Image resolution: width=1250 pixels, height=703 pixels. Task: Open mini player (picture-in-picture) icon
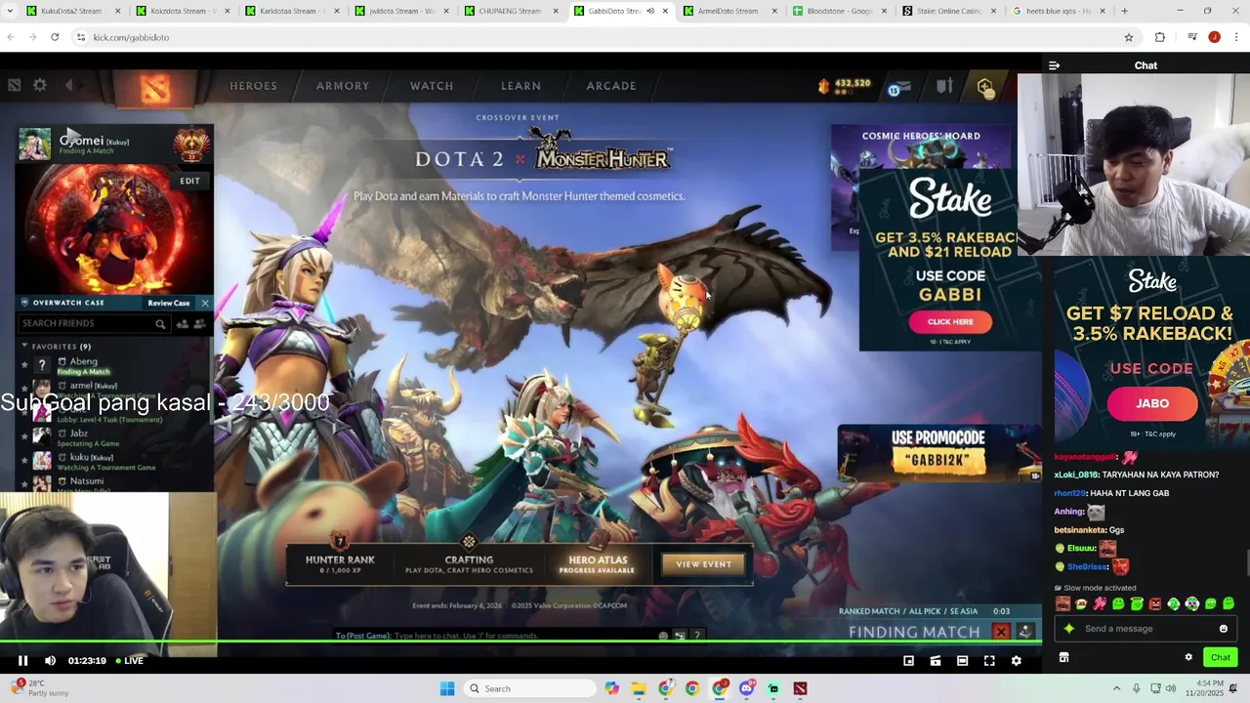click(908, 661)
